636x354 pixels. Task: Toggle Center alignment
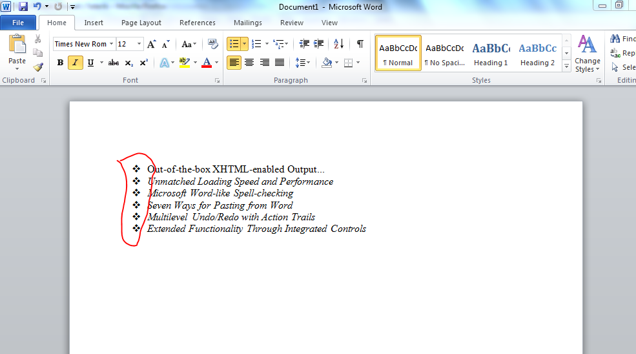point(249,63)
